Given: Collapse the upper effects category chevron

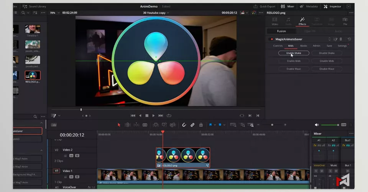Looking at the screenshot, I should (41, 123).
